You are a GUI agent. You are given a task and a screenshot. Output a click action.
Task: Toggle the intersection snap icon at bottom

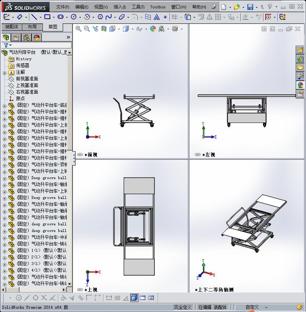[44, 298]
